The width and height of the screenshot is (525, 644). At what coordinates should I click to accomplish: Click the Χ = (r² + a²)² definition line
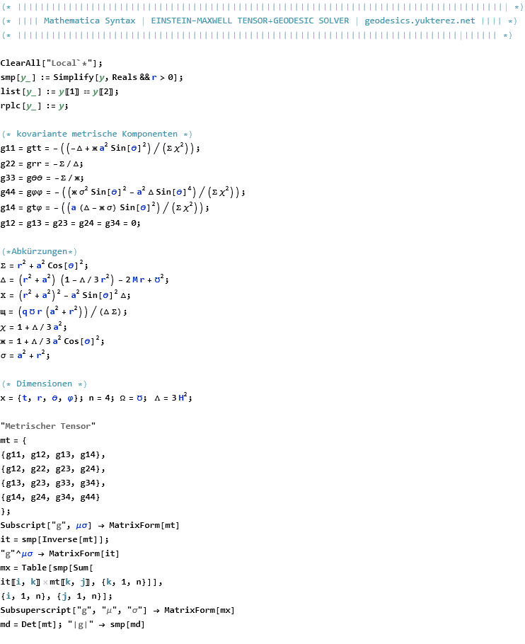pos(65,295)
